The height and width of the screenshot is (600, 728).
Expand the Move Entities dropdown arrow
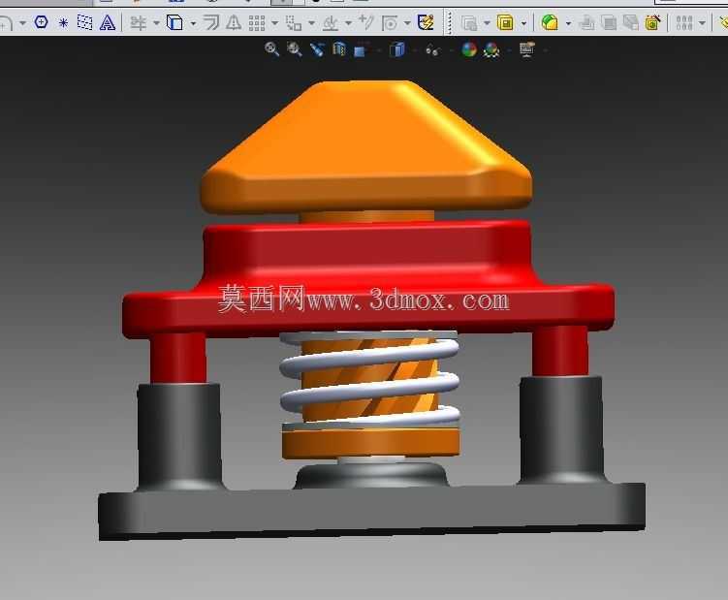click(311, 22)
